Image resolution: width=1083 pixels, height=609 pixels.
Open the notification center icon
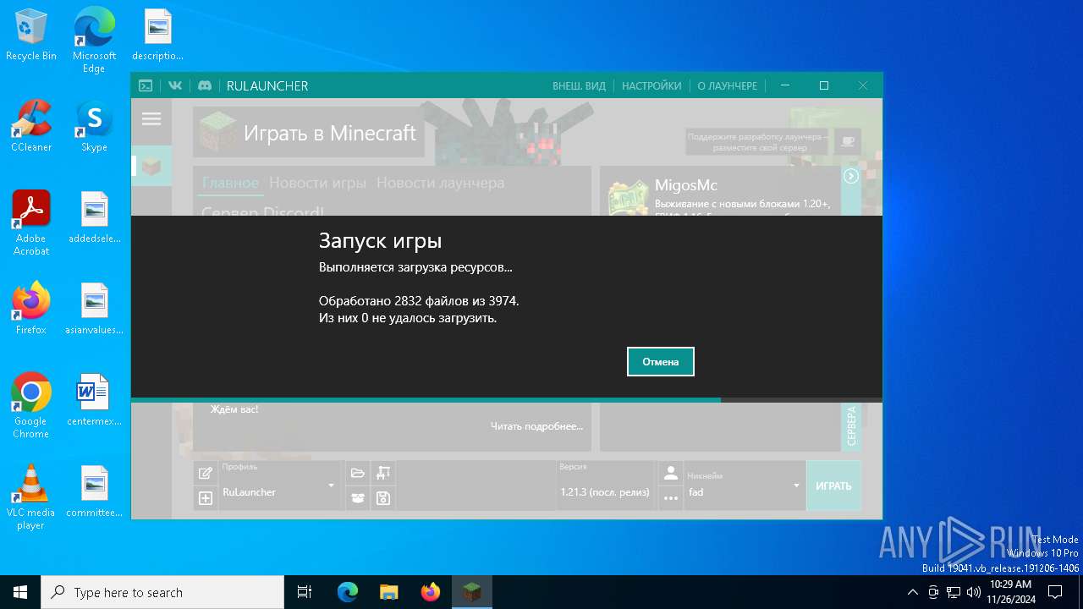pos(1054,592)
